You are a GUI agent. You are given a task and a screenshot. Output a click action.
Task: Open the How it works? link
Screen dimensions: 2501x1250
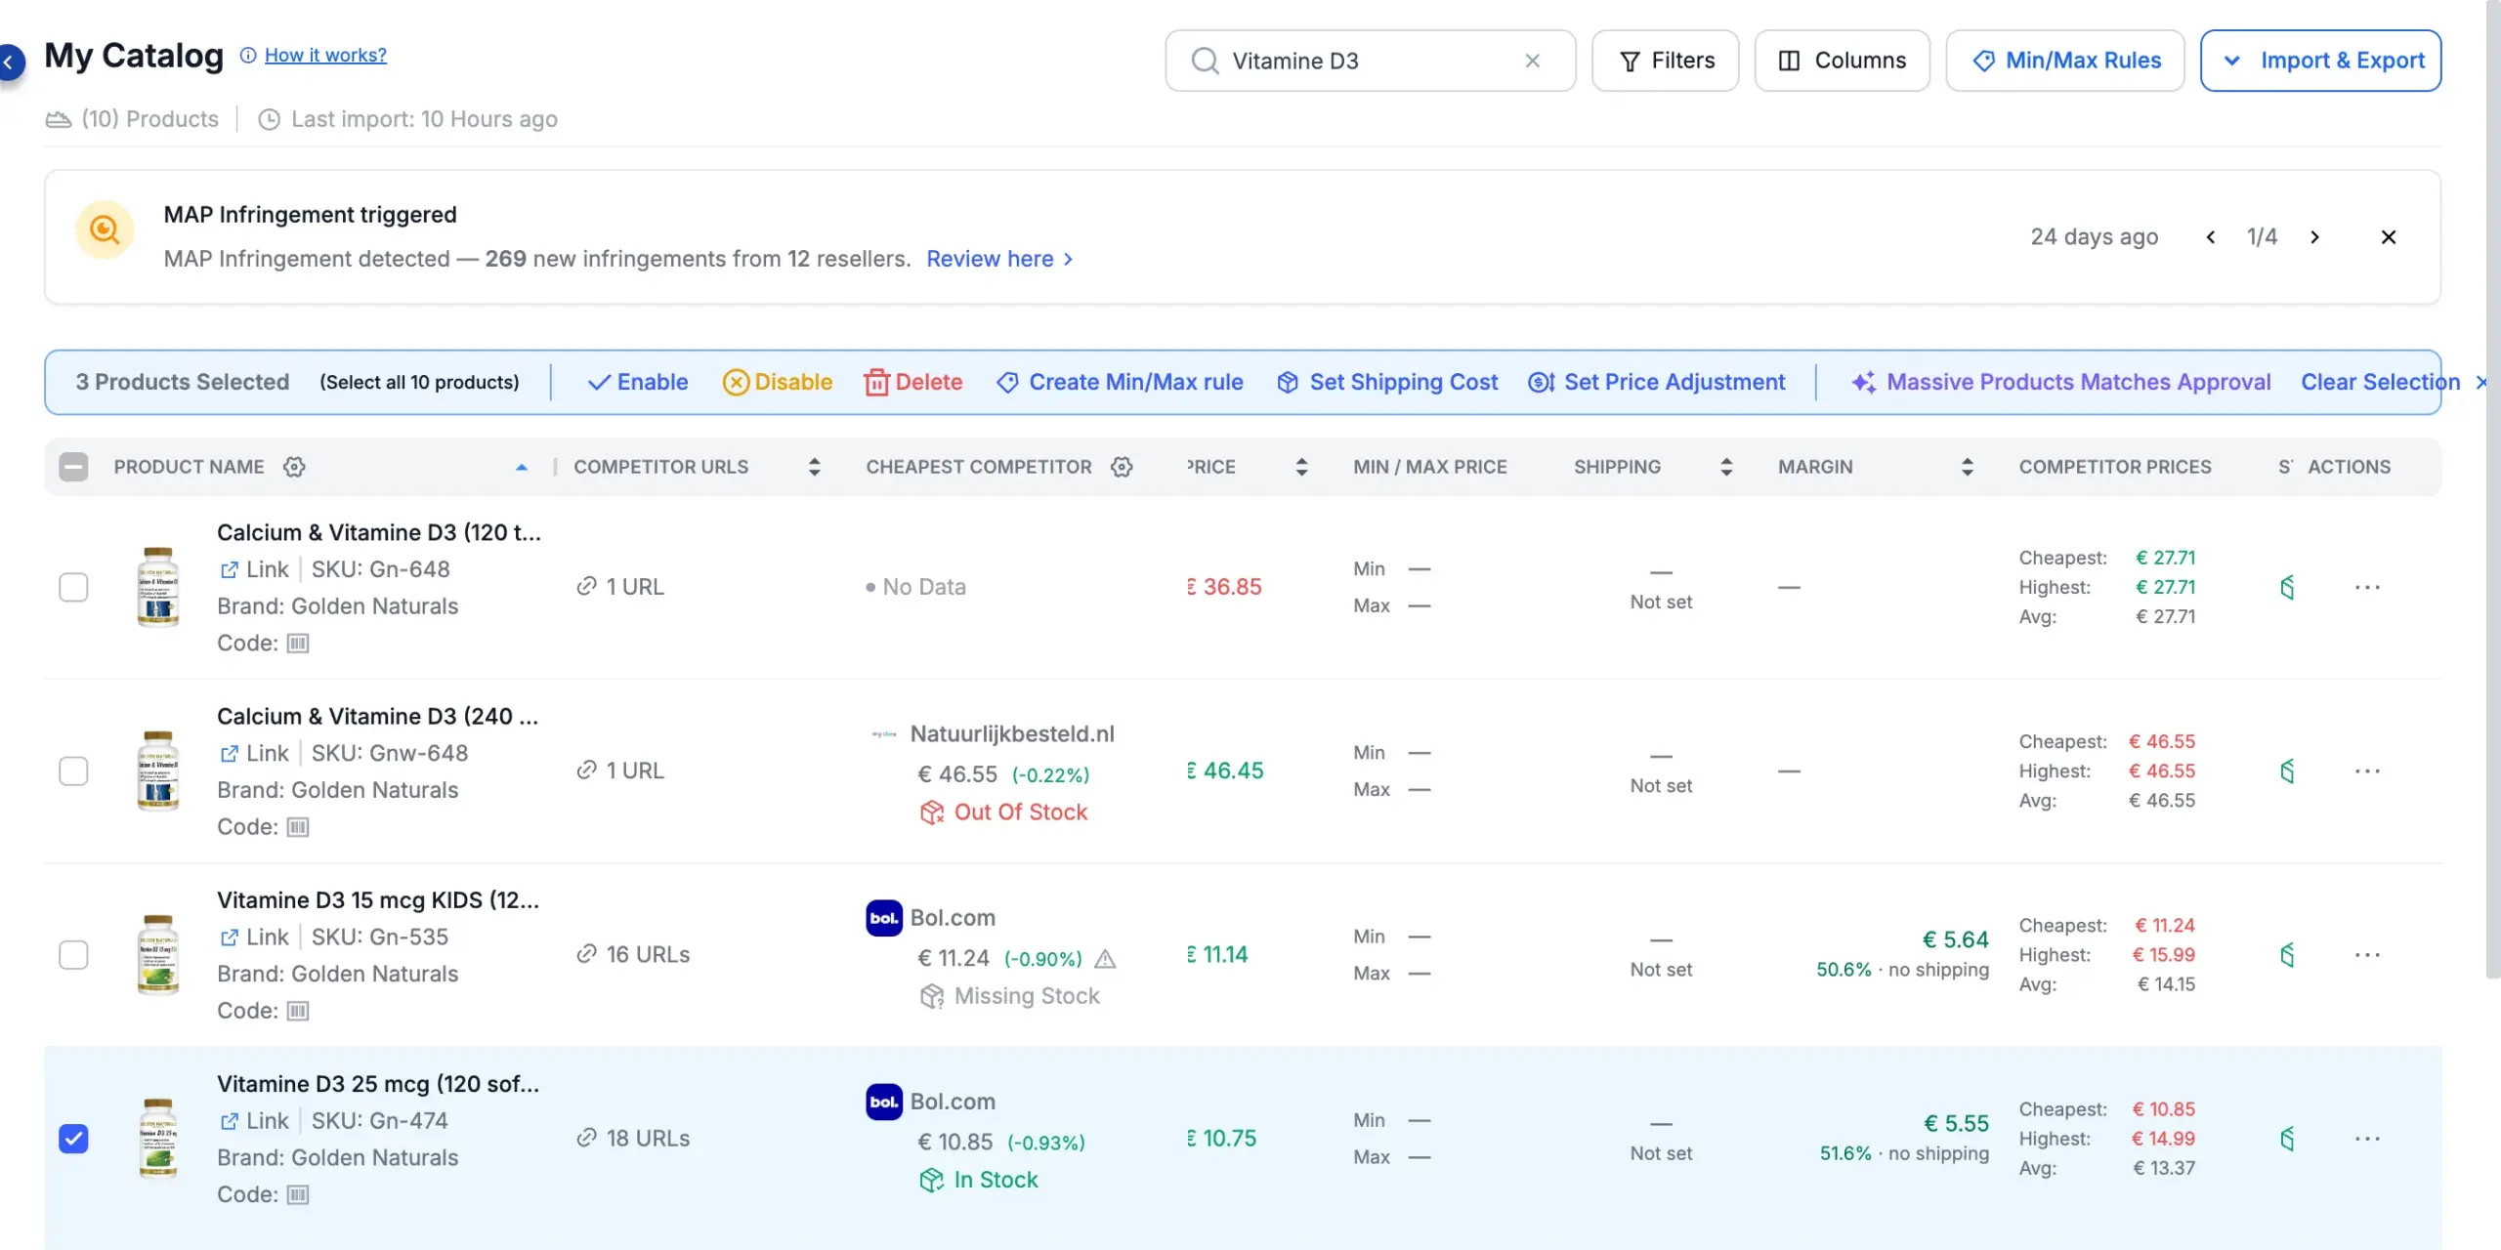325,55
